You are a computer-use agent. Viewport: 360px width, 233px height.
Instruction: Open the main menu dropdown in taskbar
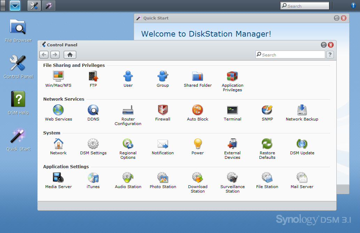15,6
